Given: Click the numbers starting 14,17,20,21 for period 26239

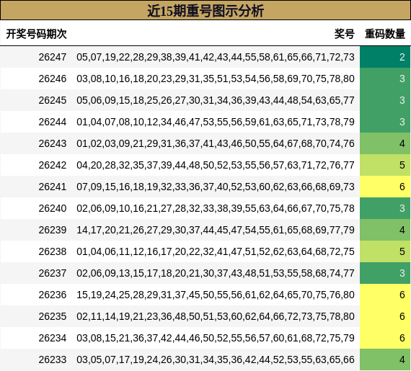Looking at the screenshot, I should tap(216, 230).
